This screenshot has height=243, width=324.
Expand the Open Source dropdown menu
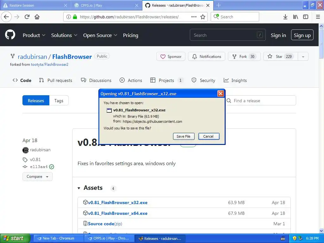point(100,35)
